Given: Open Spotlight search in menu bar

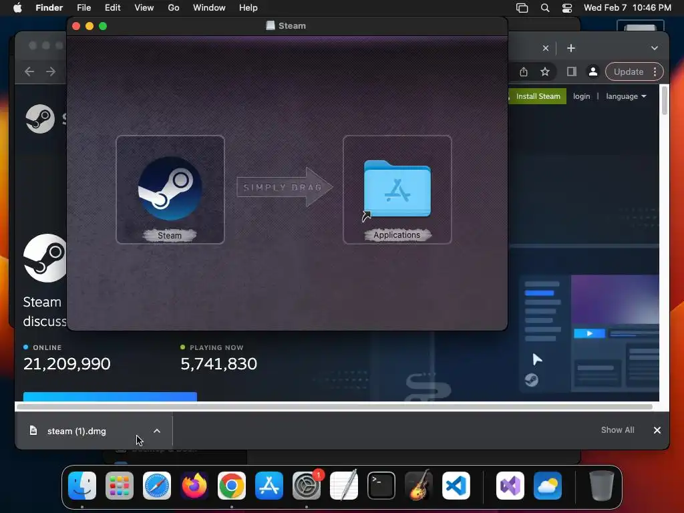Looking at the screenshot, I should (545, 8).
